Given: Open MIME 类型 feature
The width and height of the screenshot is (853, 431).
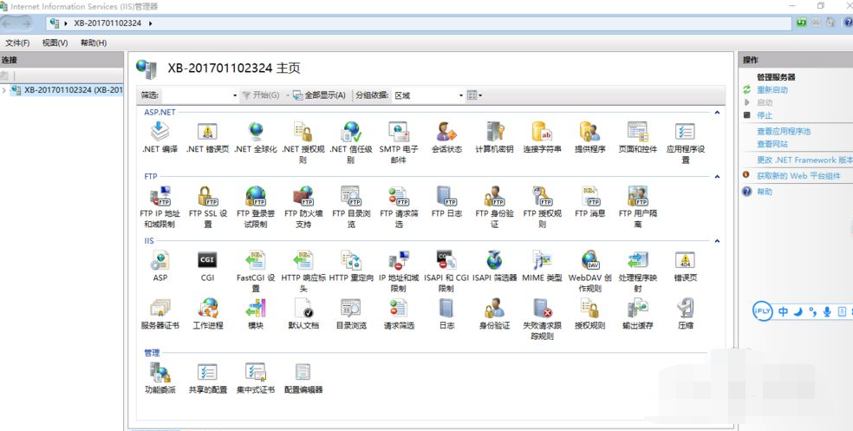Looking at the screenshot, I should click(542, 265).
